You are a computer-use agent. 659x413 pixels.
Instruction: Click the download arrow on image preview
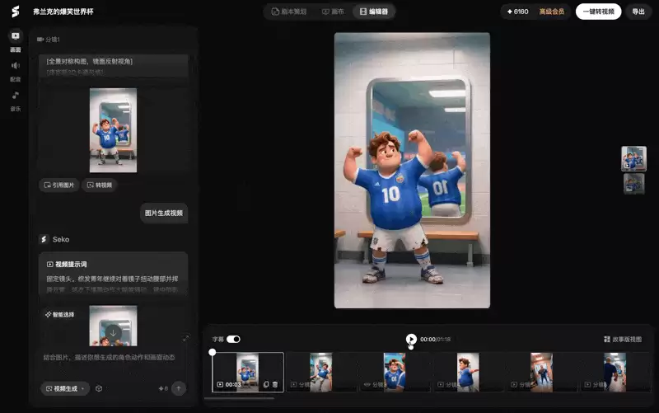tap(113, 333)
